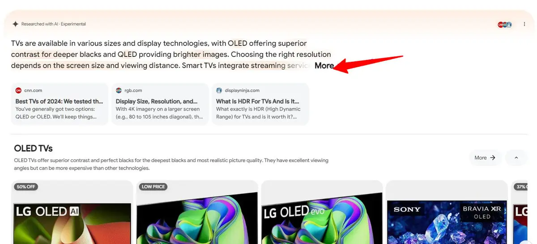The height and width of the screenshot is (244, 537).
Task: Expand the AI summary with the More link
Action: (324, 65)
